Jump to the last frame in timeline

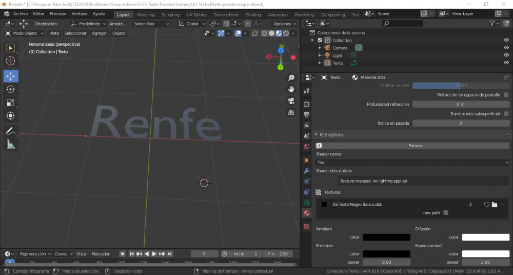[x=169, y=254]
